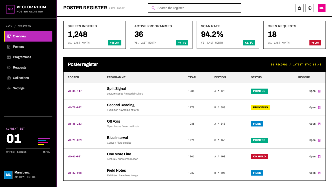Click the PROOFING status badge
This screenshot has width=332, height=187.
pyautogui.click(x=261, y=108)
